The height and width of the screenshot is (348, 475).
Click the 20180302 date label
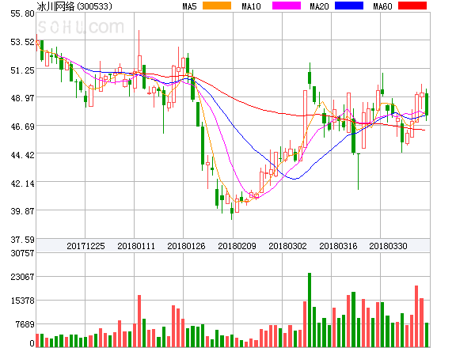coord(287,246)
